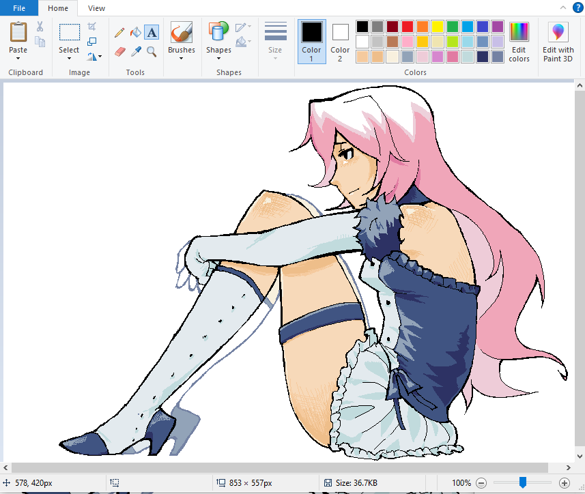
Task: Choose the Color picker eyedropper tool
Action: (x=136, y=51)
